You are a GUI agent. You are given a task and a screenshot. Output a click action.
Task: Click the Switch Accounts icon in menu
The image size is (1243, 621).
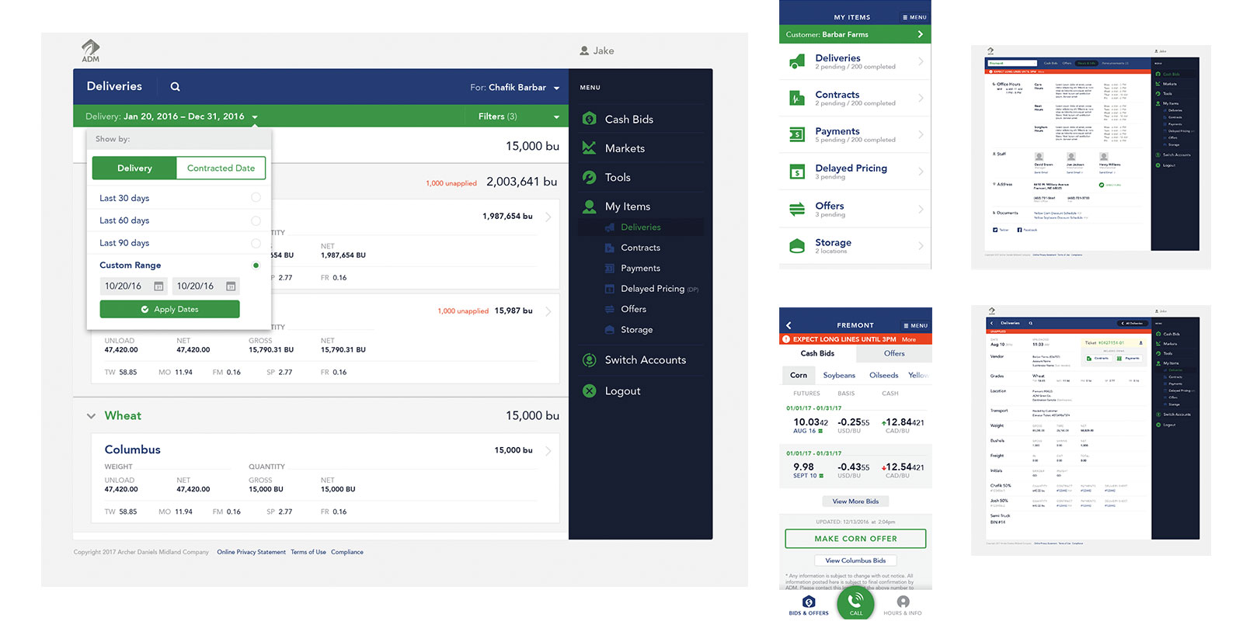point(590,360)
